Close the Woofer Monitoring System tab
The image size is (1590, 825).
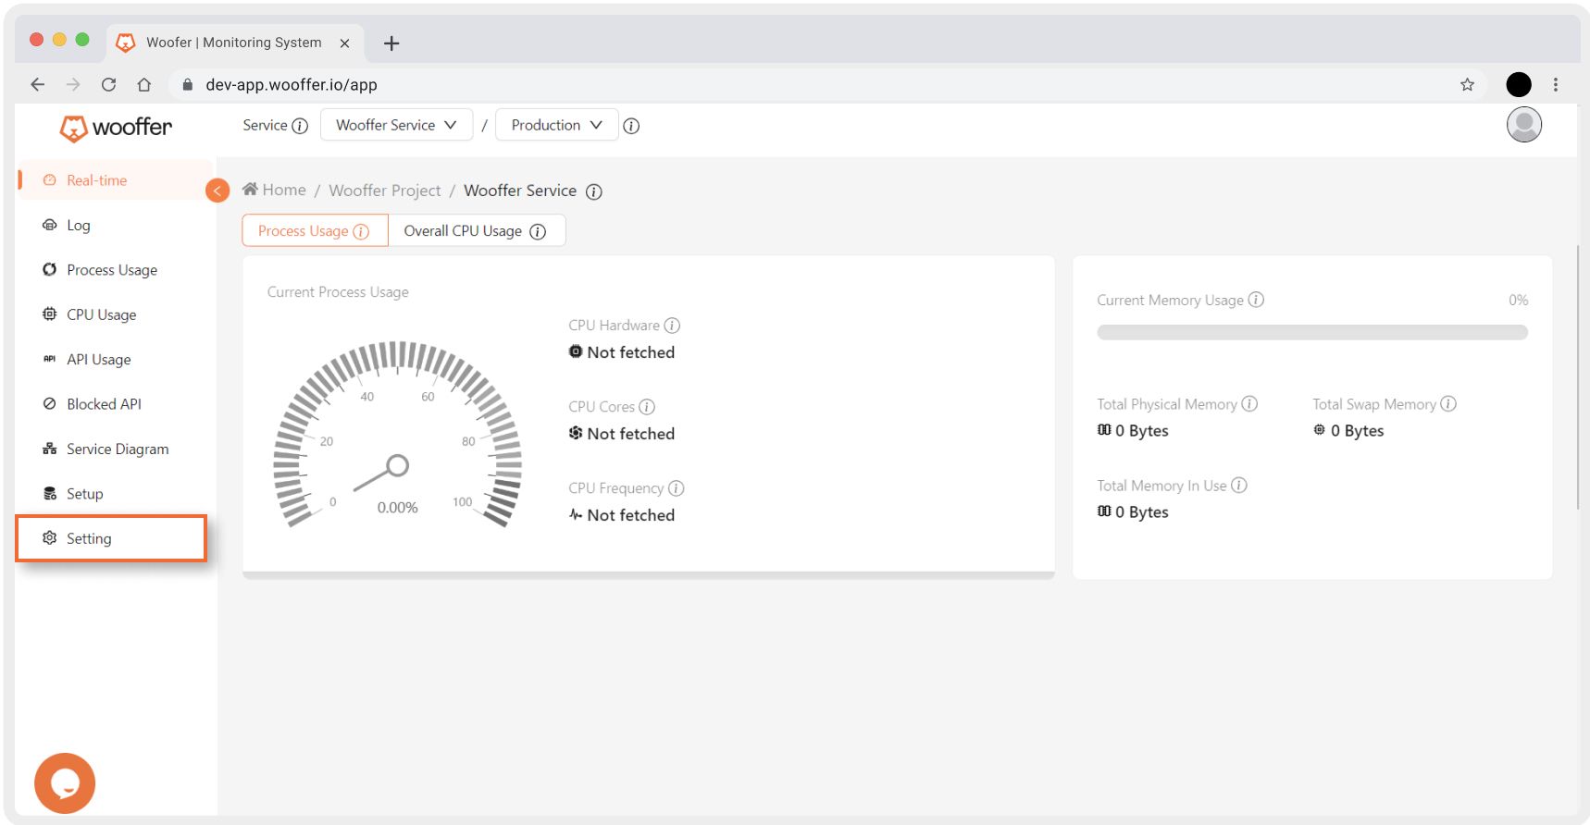pyautogui.click(x=344, y=43)
